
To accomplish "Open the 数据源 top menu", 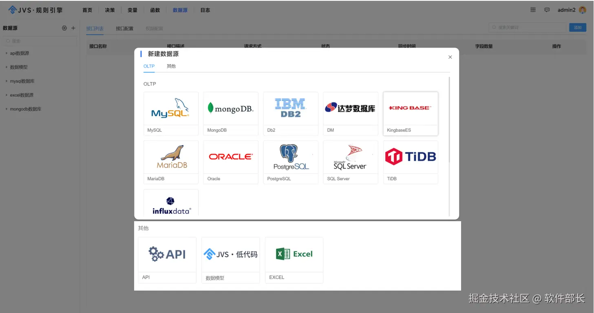I will (x=180, y=10).
